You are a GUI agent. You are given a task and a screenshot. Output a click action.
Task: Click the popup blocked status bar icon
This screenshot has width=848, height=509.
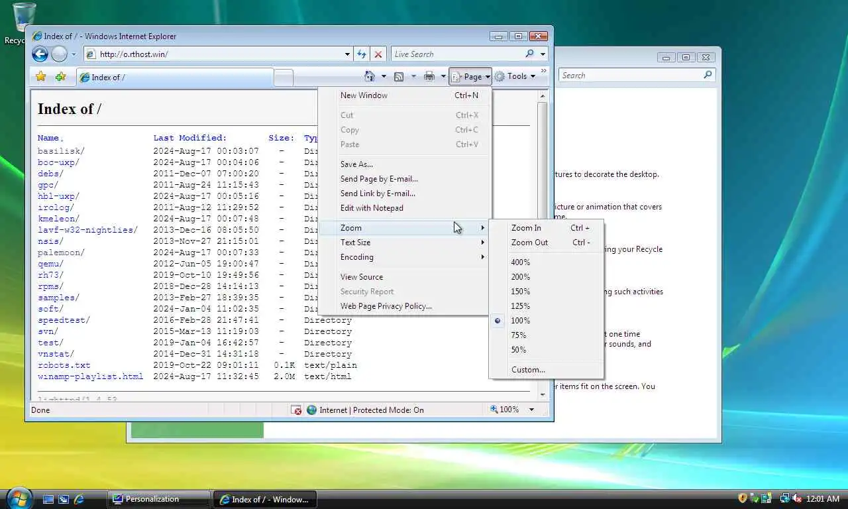click(x=296, y=410)
